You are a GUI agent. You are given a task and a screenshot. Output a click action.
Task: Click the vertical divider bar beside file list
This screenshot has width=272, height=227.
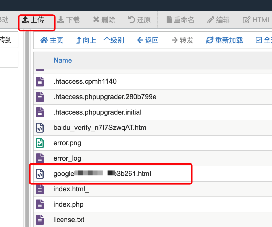click(27, 129)
